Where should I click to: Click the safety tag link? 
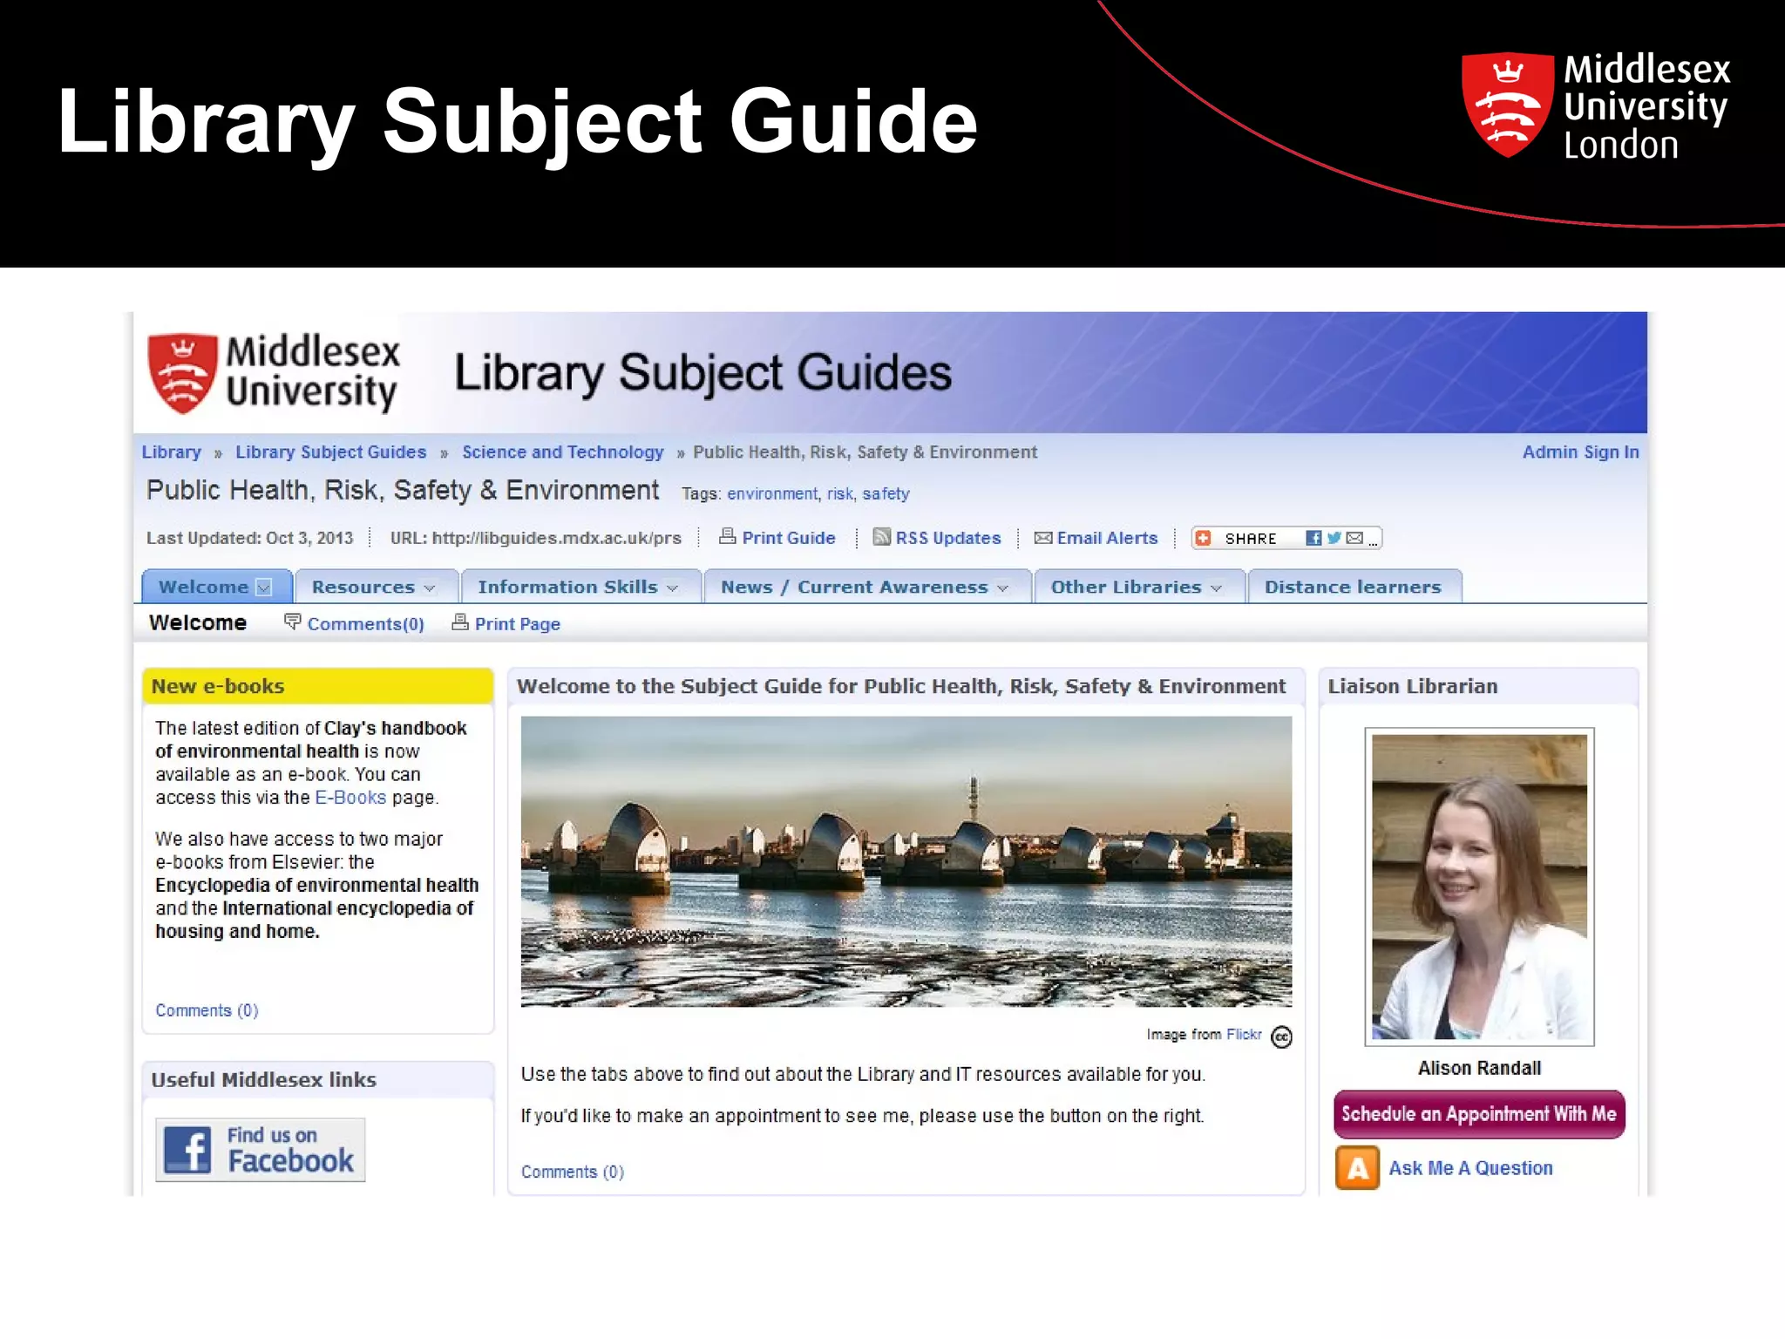(x=886, y=493)
